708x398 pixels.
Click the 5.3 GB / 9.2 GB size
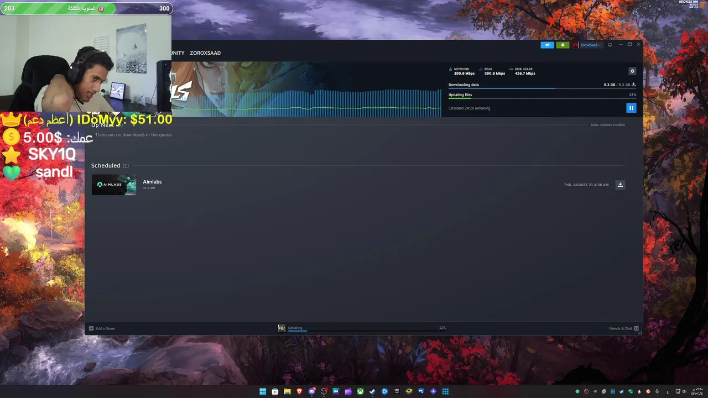[617, 85]
